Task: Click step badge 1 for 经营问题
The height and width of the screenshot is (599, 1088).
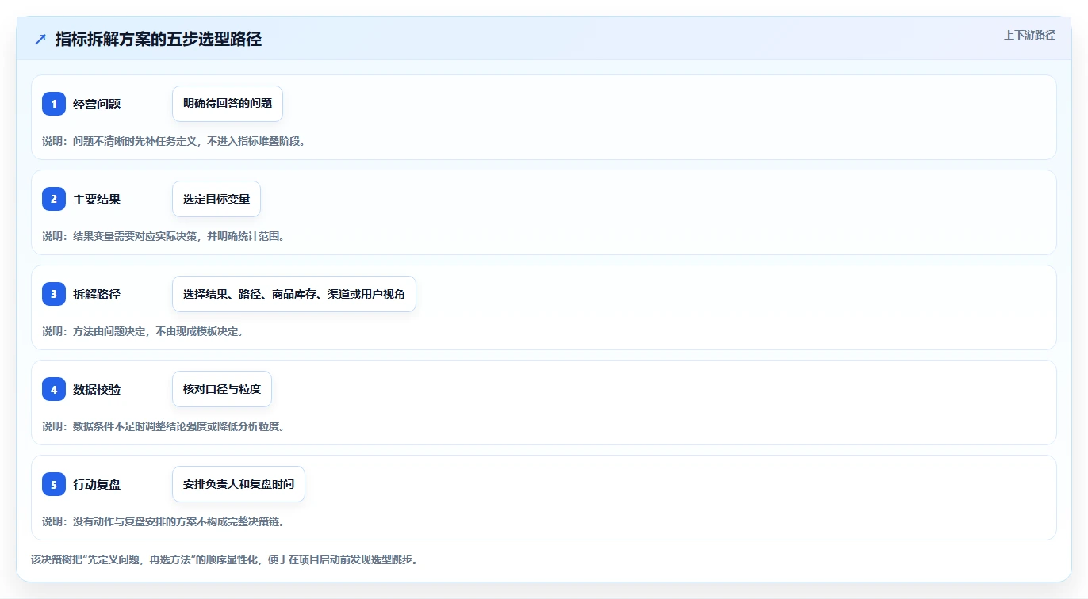Action: tap(54, 104)
